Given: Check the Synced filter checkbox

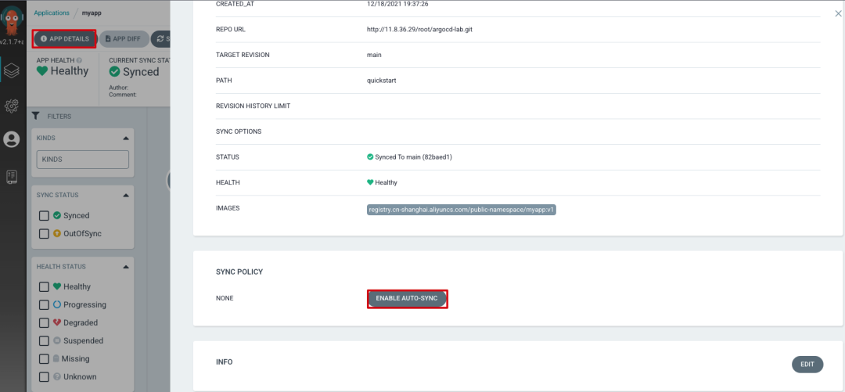Looking at the screenshot, I should click(45, 215).
